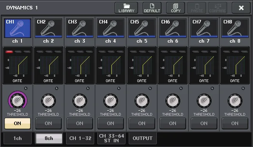253x147 pixels.
Task: Select the CH4 microphone channel icon
Action: (x=111, y=28)
